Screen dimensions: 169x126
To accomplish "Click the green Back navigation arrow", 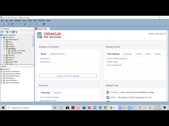I will pyautogui.click(x=25, y=24).
